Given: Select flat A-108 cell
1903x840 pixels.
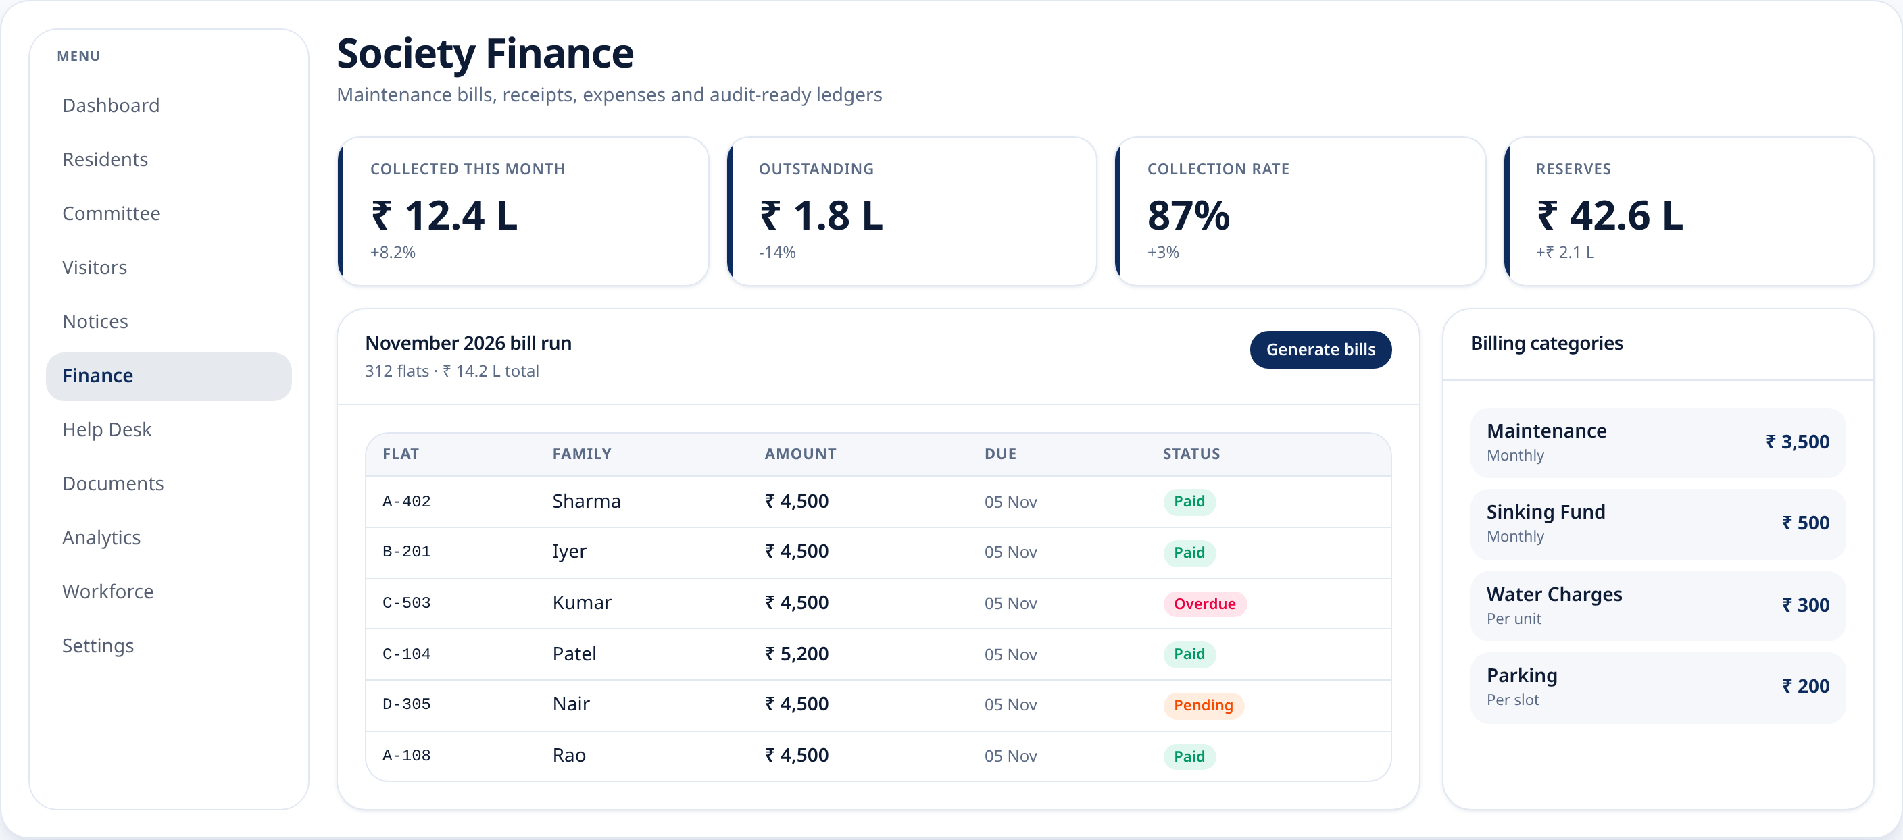Looking at the screenshot, I should click(406, 756).
